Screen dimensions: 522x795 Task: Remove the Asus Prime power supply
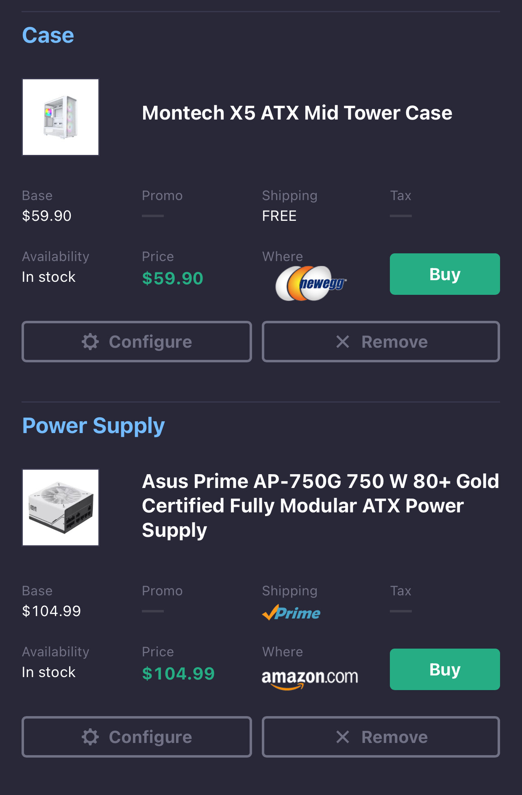[381, 737]
